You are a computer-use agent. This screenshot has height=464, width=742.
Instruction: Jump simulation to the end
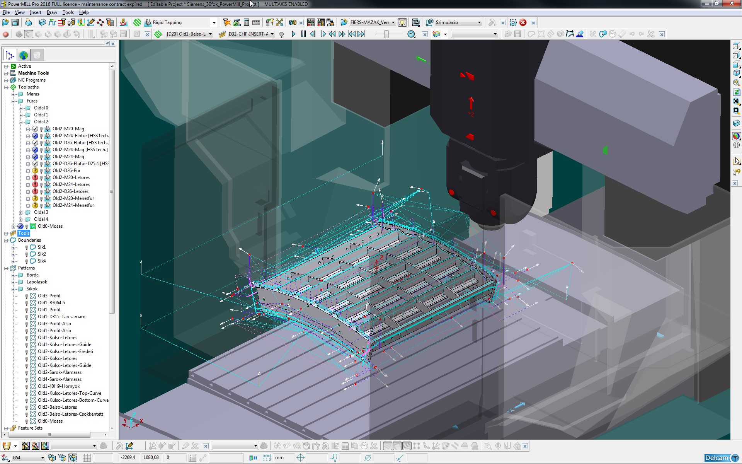pyautogui.click(x=361, y=34)
